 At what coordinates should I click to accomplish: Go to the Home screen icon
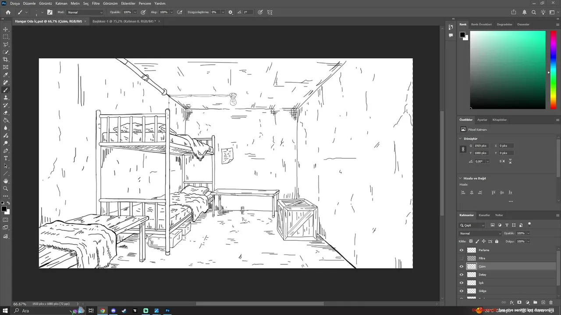coord(8,12)
